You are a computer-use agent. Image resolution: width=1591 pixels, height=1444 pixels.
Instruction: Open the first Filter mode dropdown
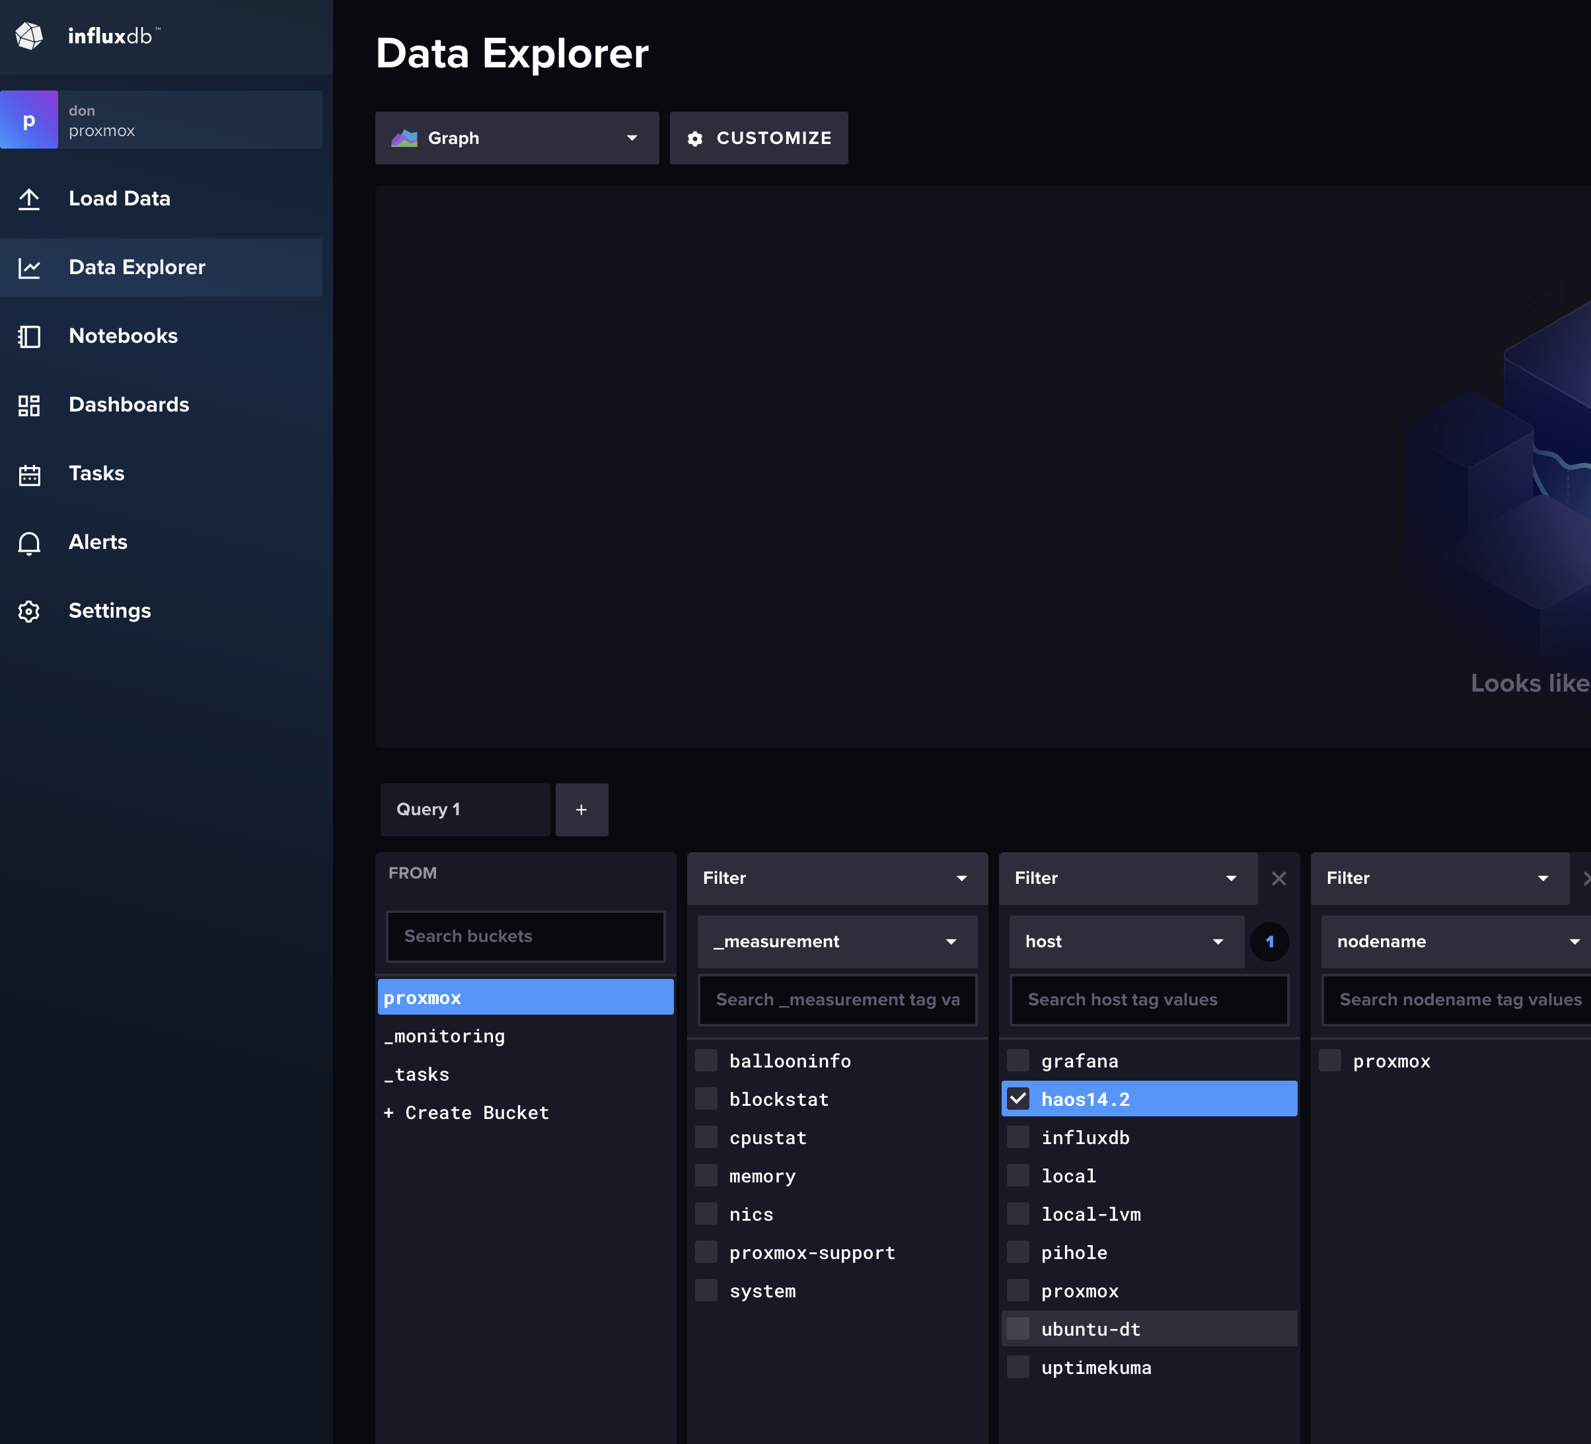[x=837, y=879]
